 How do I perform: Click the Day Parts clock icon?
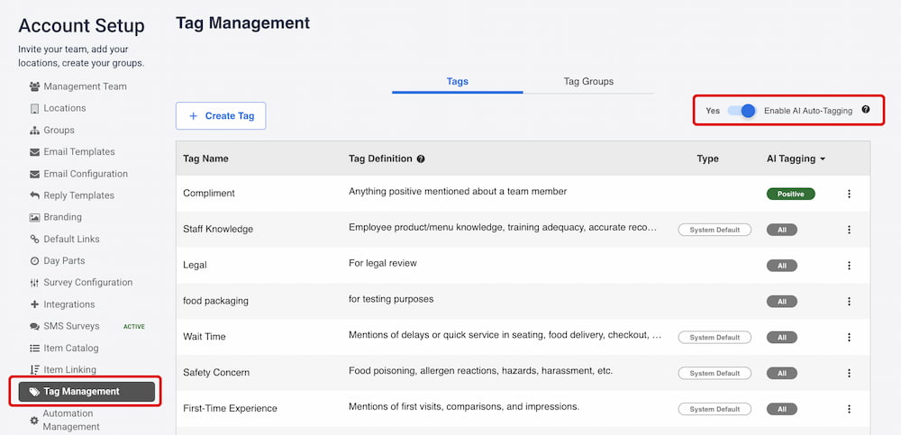[x=34, y=261]
